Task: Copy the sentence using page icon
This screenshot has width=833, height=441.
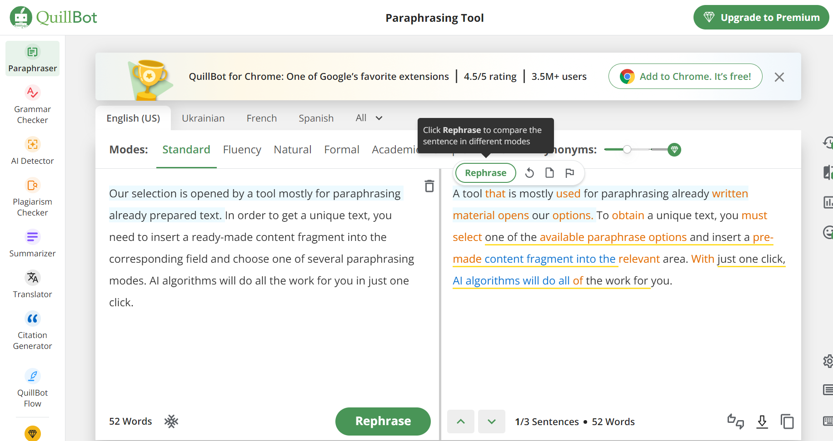Action: pyautogui.click(x=549, y=173)
